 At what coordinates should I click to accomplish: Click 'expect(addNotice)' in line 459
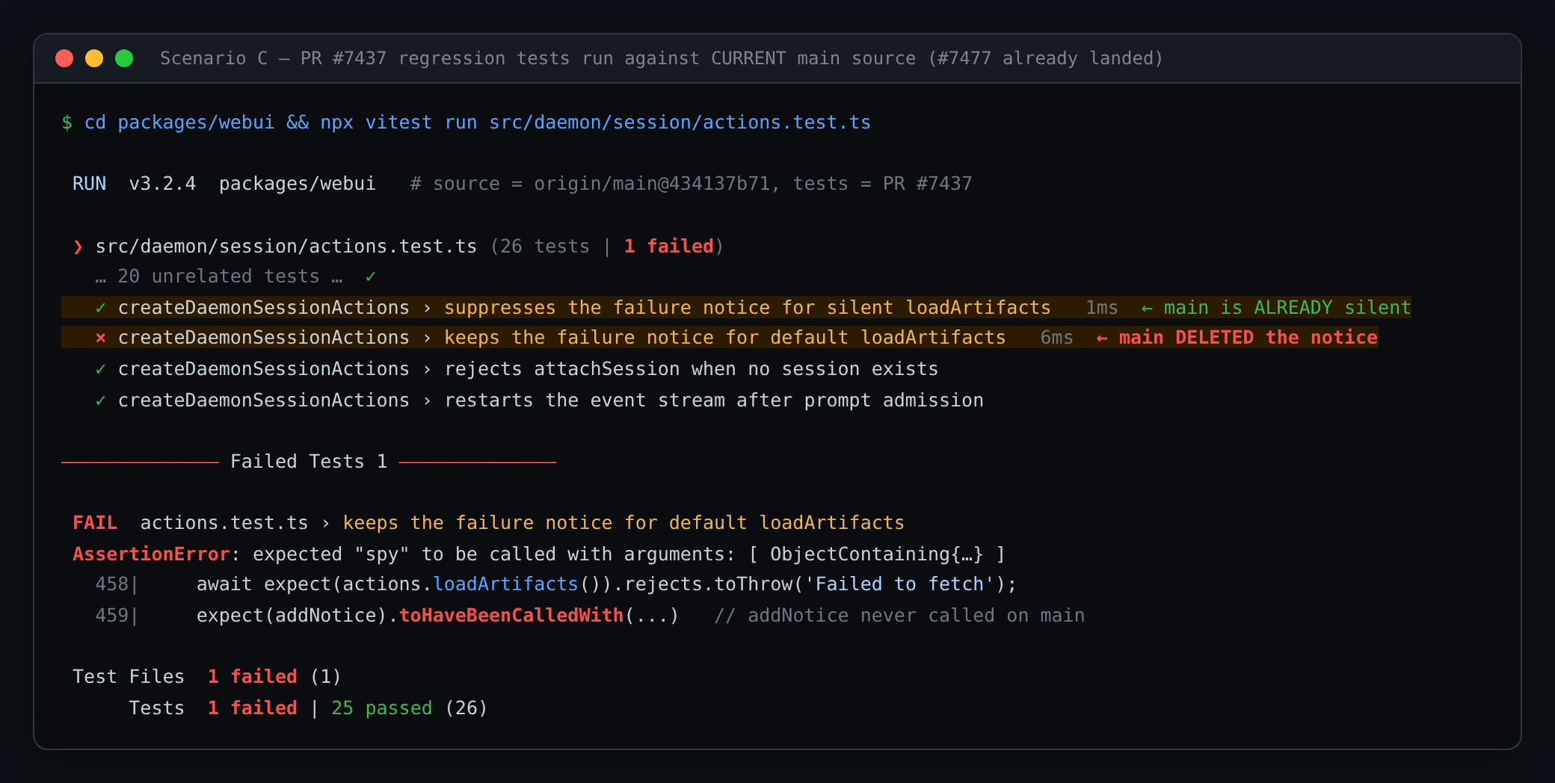tap(292, 616)
